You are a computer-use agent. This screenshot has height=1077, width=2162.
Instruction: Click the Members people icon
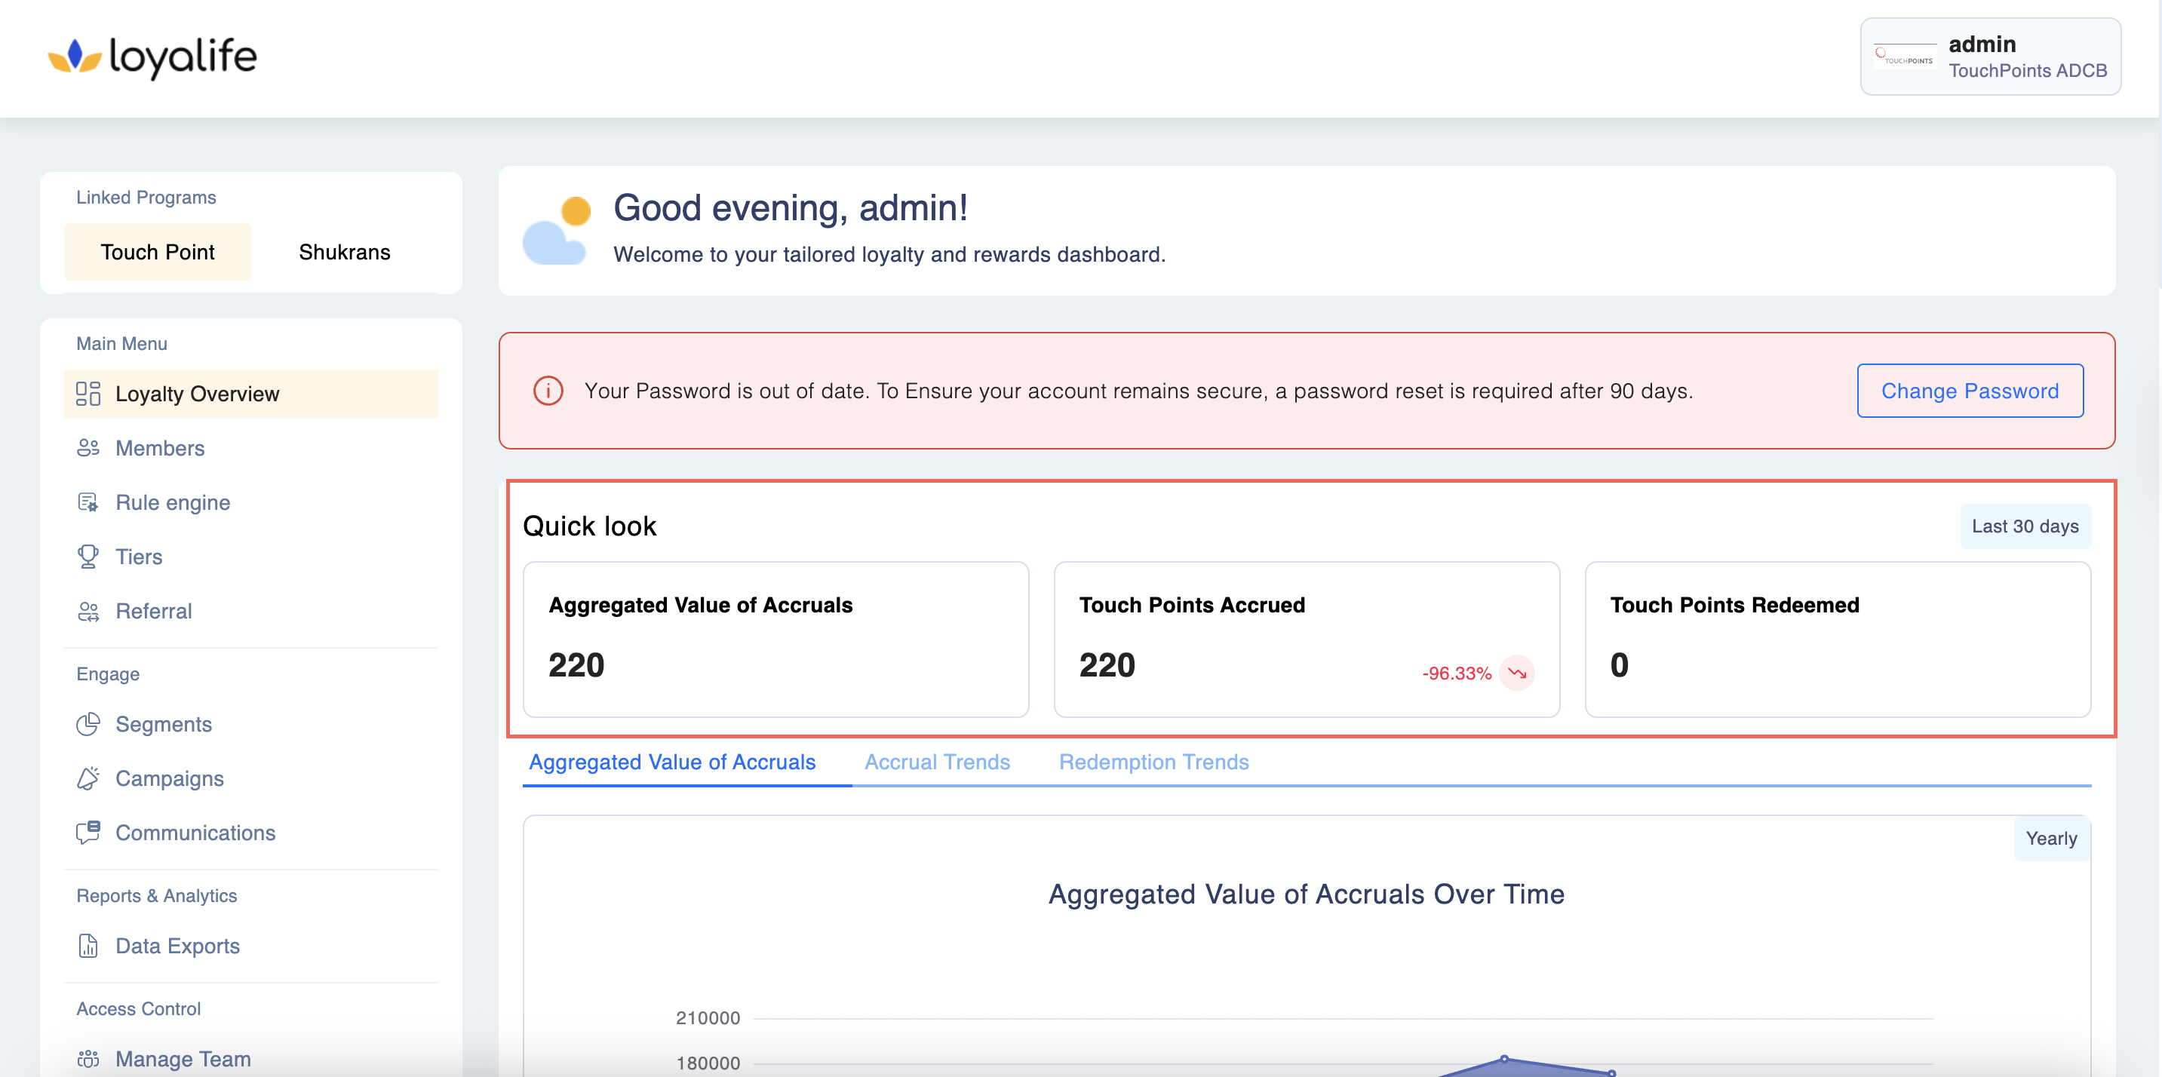pos(88,448)
